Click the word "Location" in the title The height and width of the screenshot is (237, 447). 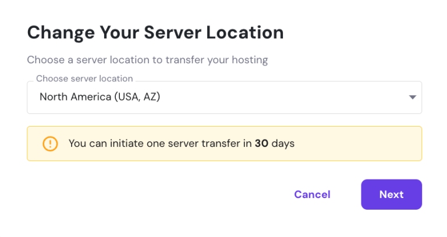click(x=247, y=33)
